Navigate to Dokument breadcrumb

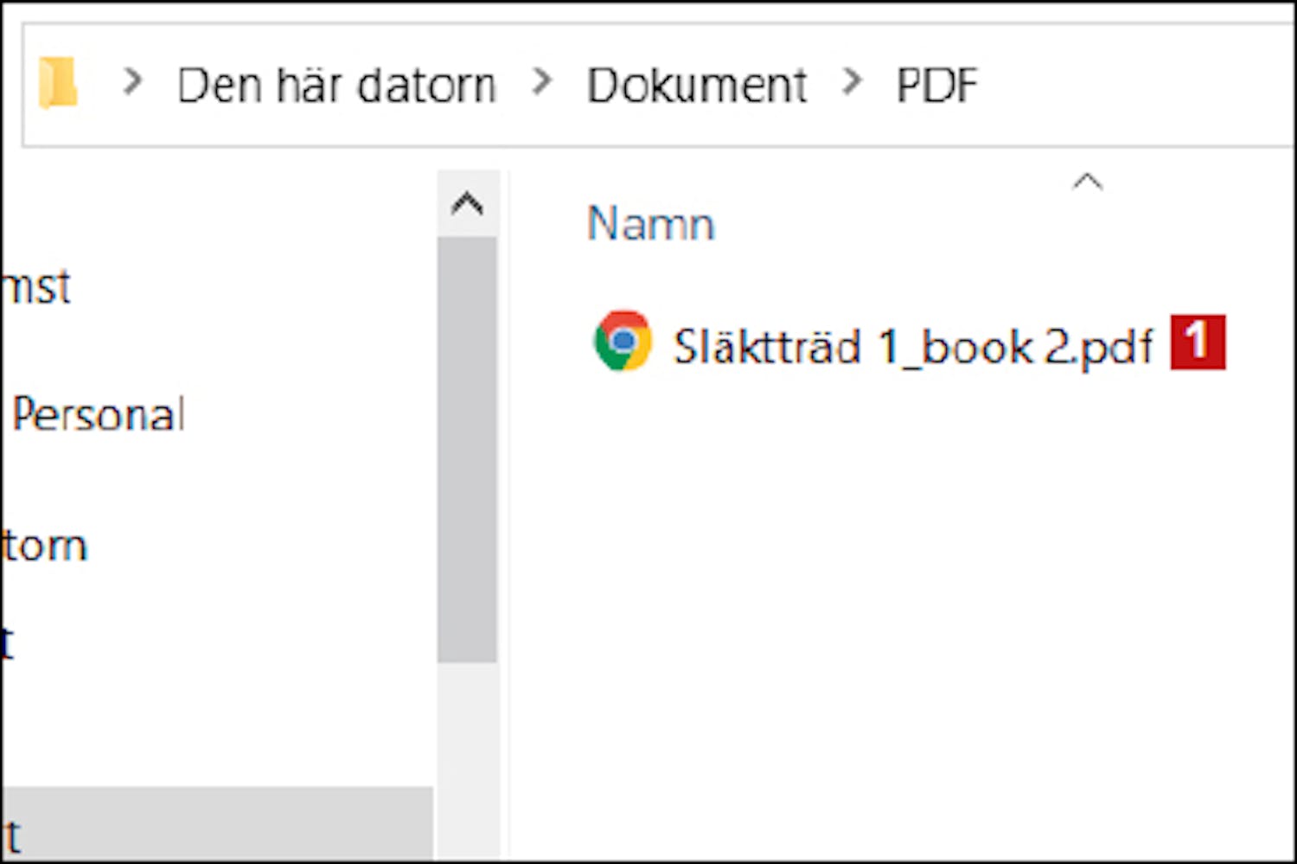pos(696,86)
